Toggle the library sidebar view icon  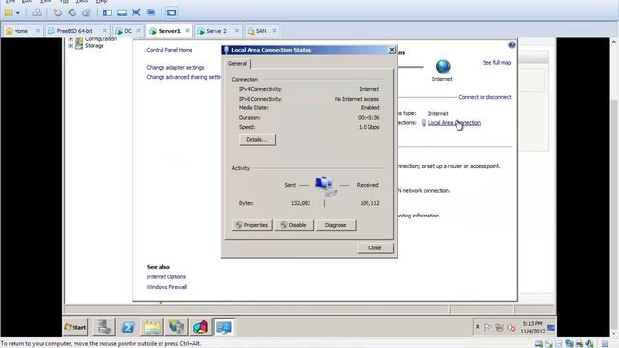click(x=107, y=13)
